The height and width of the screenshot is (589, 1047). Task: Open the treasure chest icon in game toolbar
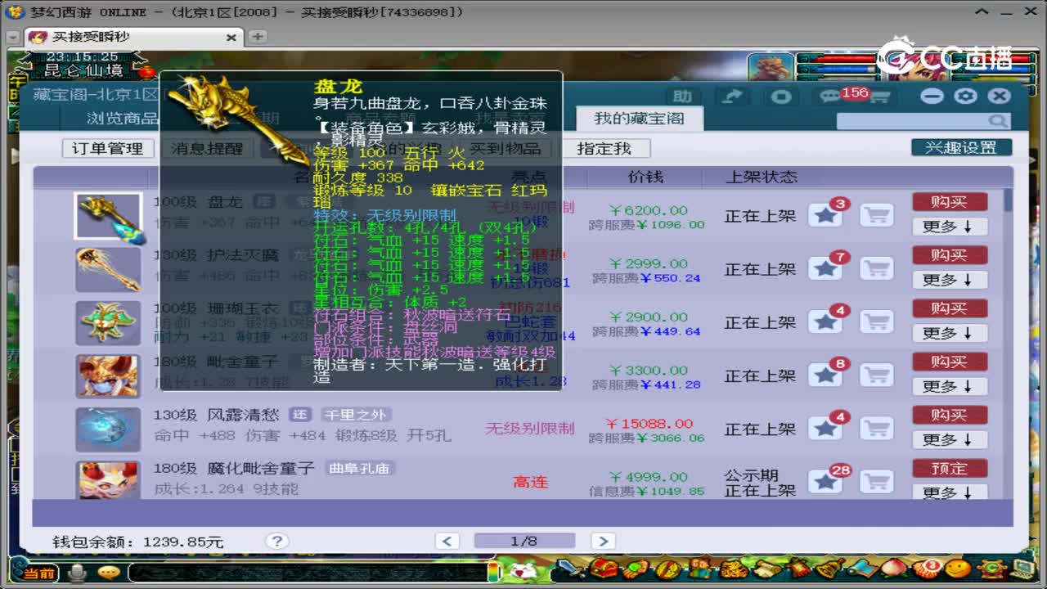point(604,569)
